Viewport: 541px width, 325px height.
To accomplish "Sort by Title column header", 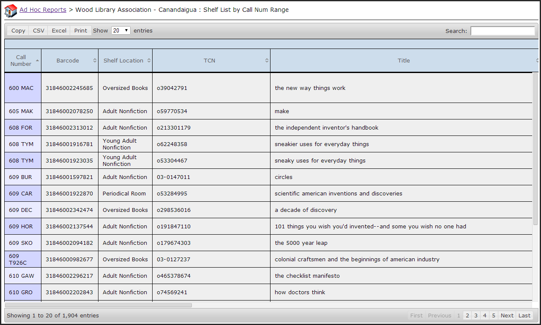I will tap(404, 60).
